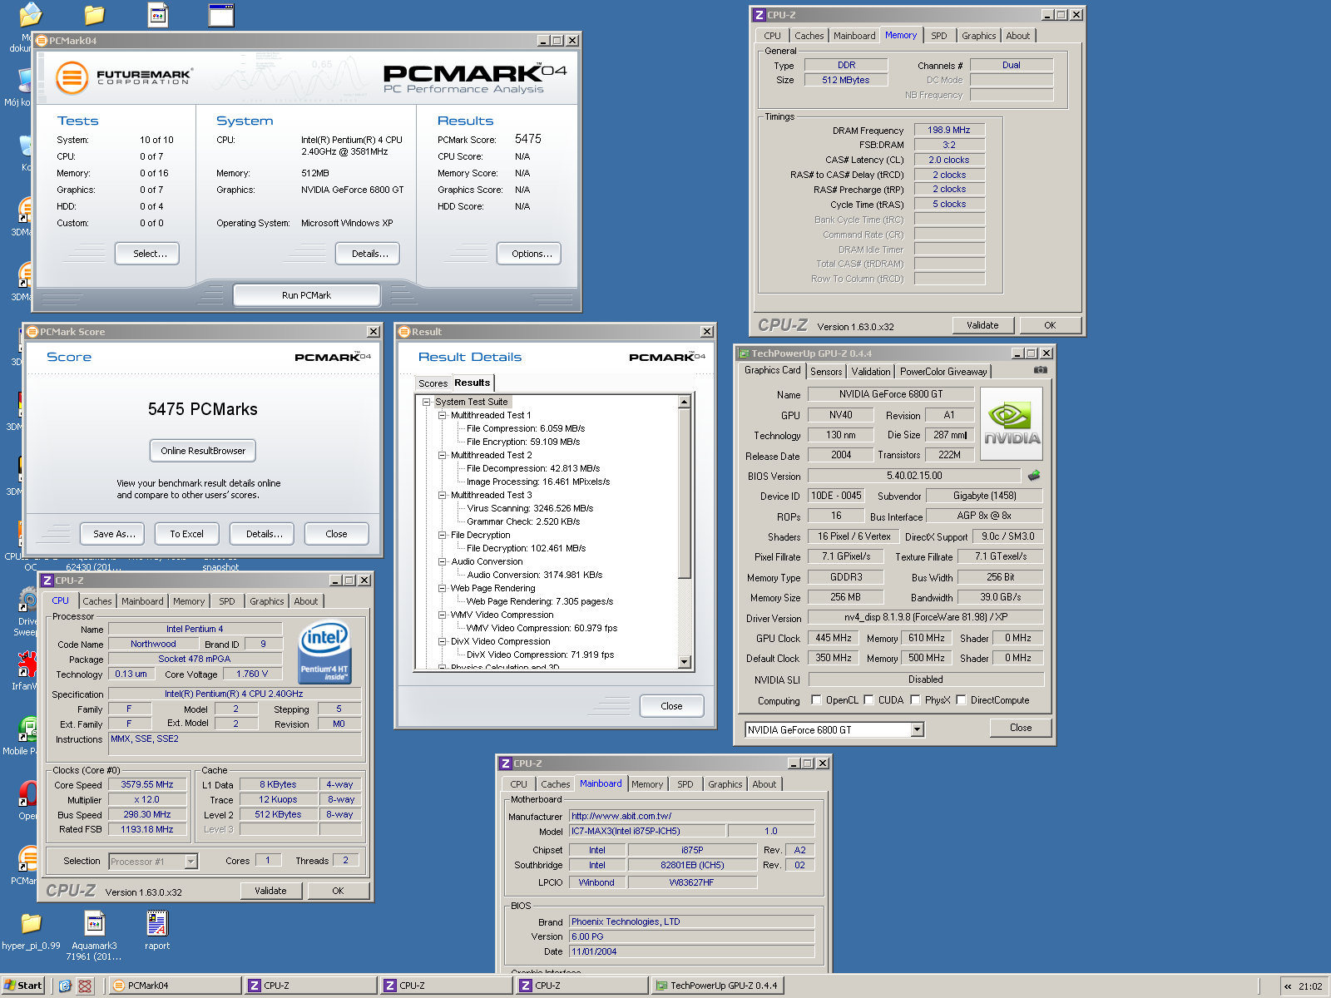Switch to Scores tab in Result Details
The width and height of the screenshot is (1331, 998).
pyautogui.click(x=433, y=383)
